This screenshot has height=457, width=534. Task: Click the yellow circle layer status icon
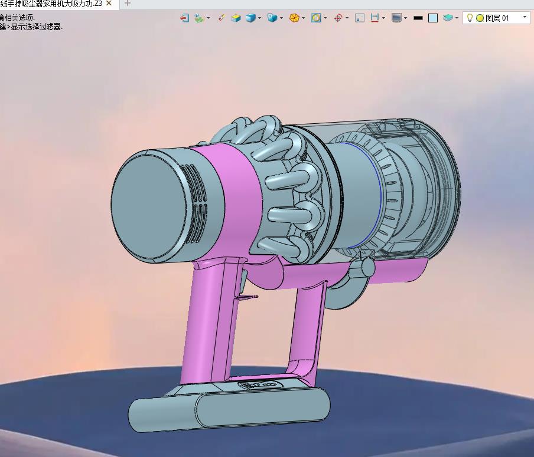[x=480, y=18]
